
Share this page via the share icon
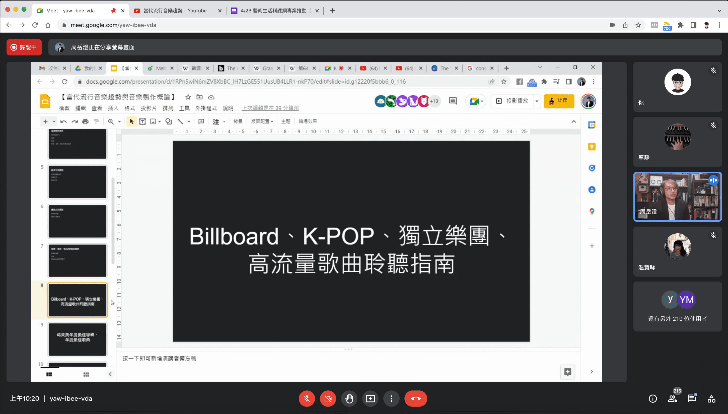(x=625, y=25)
